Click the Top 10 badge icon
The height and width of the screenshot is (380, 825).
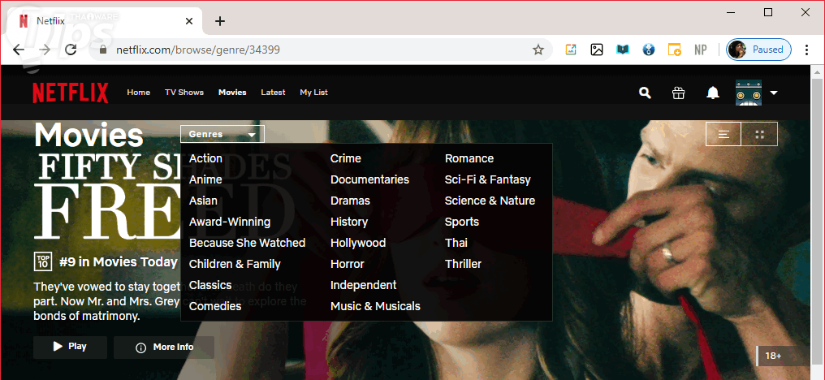[x=42, y=261]
